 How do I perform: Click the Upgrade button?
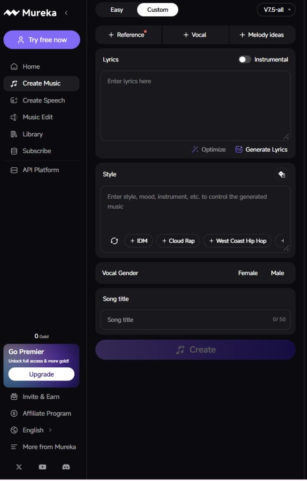pos(41,374)
